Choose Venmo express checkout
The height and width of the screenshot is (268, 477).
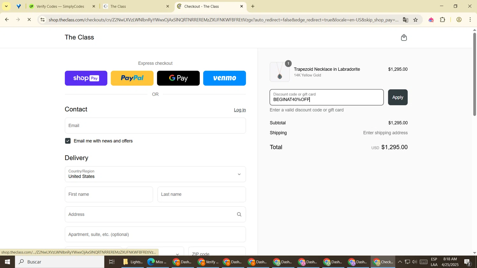225,78
